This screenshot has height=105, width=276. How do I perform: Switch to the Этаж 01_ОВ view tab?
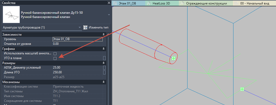[x=128, y=3]
